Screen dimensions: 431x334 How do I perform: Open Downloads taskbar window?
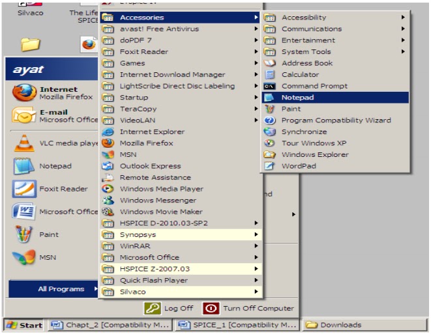(364, 326)
